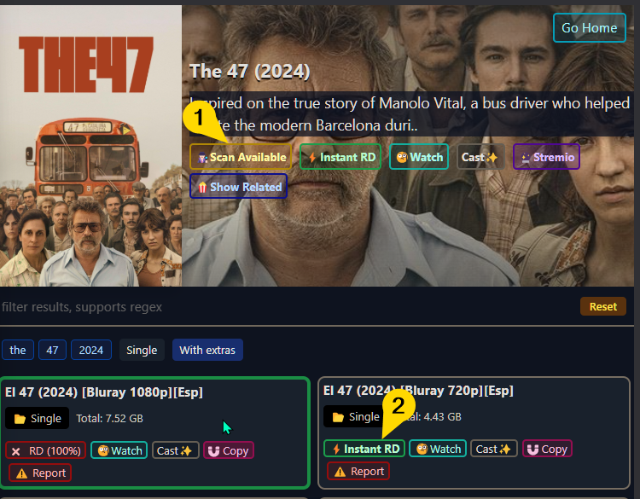The image size is (640, 499).
Task: Click the Total: 7.52 GB size text
Action: [109, 418]
